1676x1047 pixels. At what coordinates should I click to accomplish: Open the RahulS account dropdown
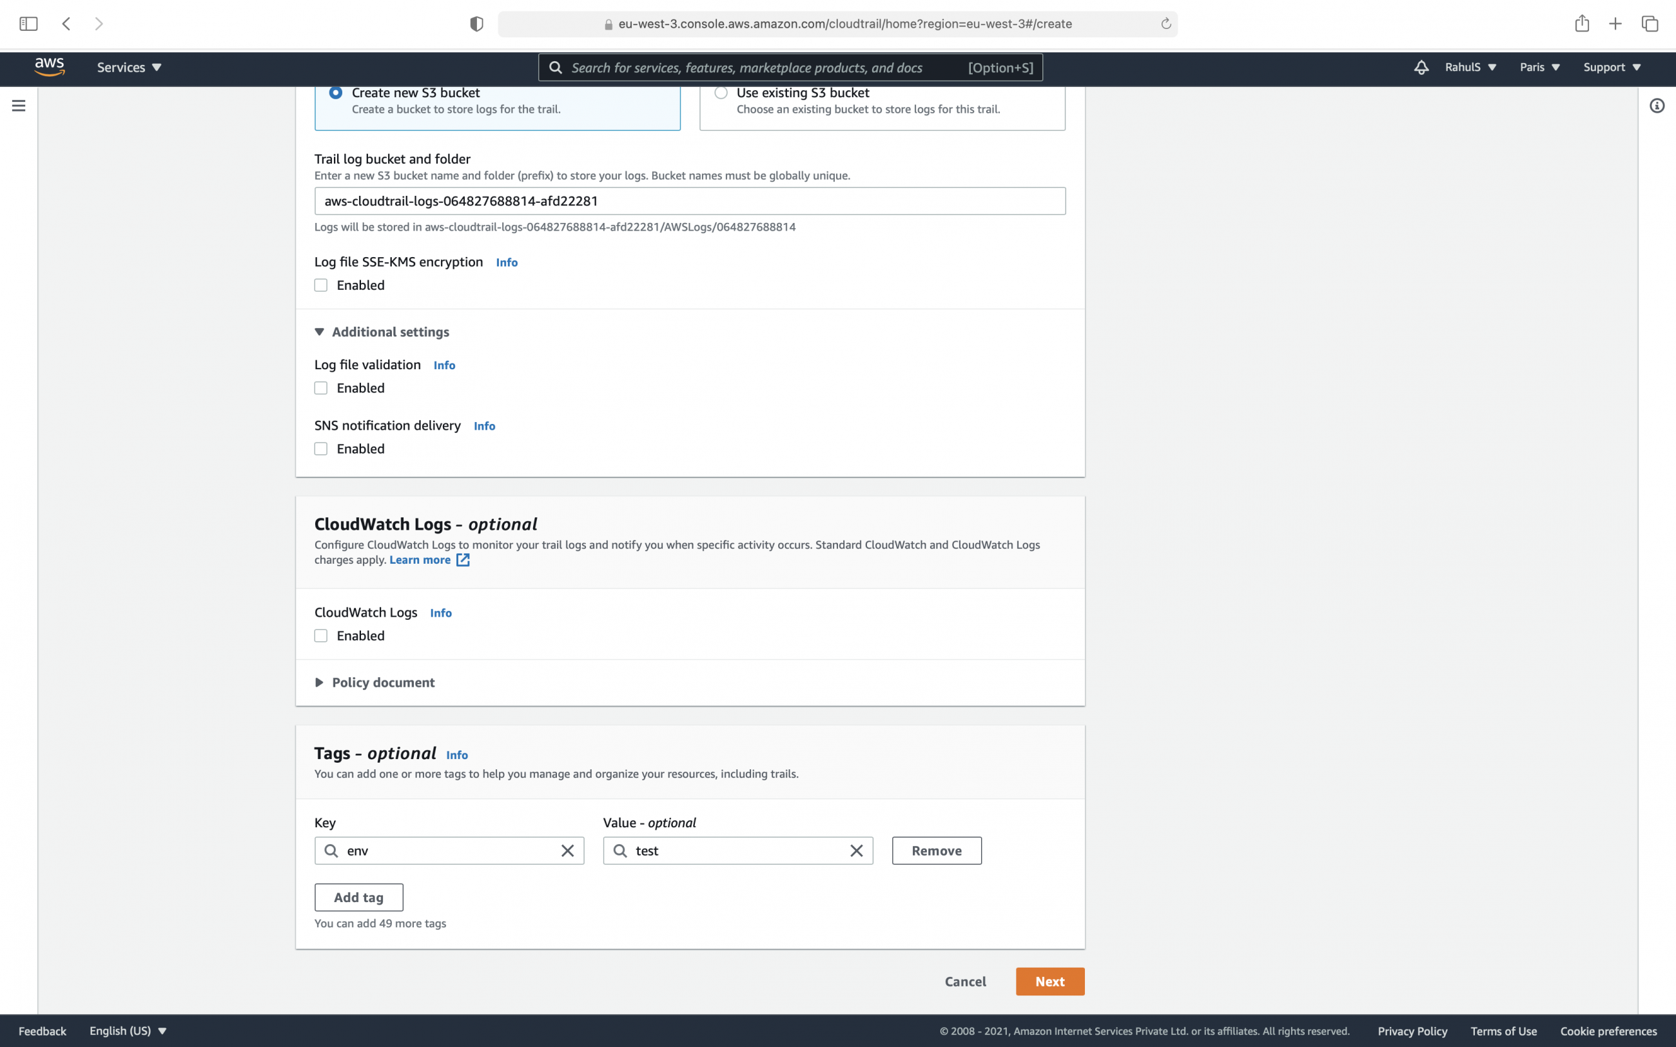[x=1470, y=67]
